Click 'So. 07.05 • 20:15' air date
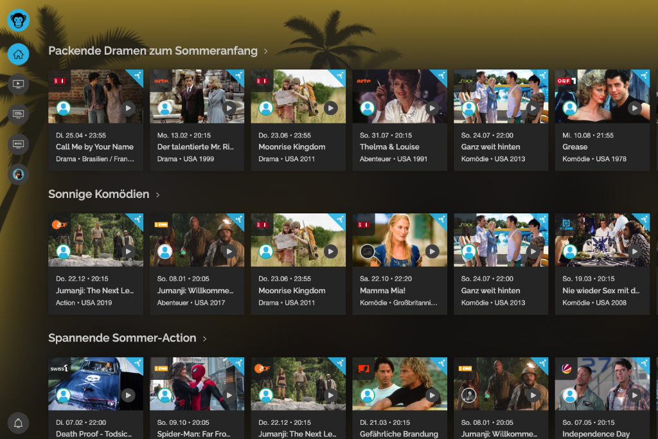Image resolution: width=658 pixels, height=439 pixels. 589,422
